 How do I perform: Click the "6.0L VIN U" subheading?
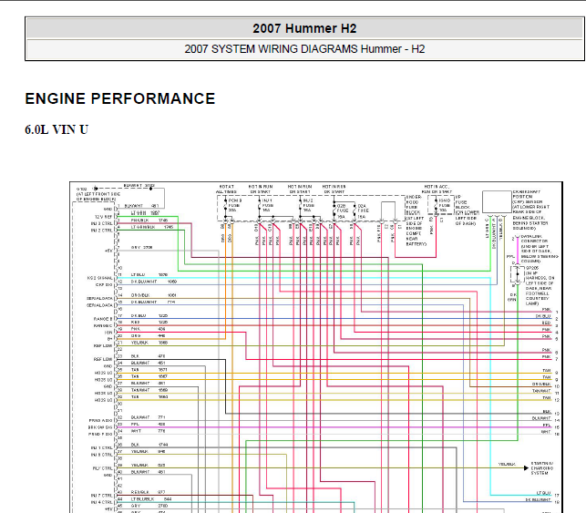(x=57, y=129)
